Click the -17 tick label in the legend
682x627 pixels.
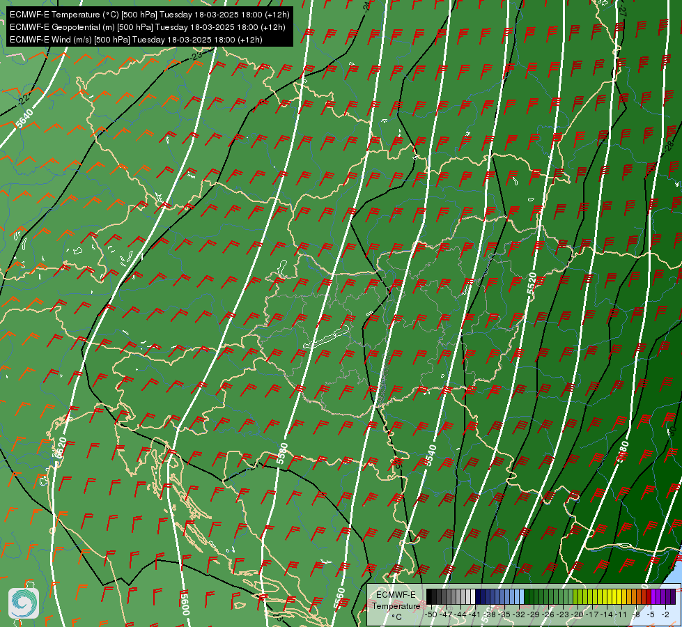tap(592, 614)
